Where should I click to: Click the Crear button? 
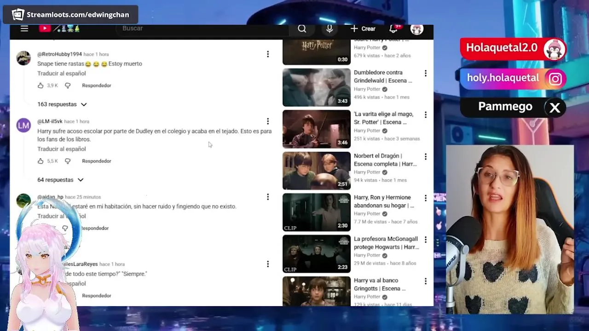click(x=363, y=29)
